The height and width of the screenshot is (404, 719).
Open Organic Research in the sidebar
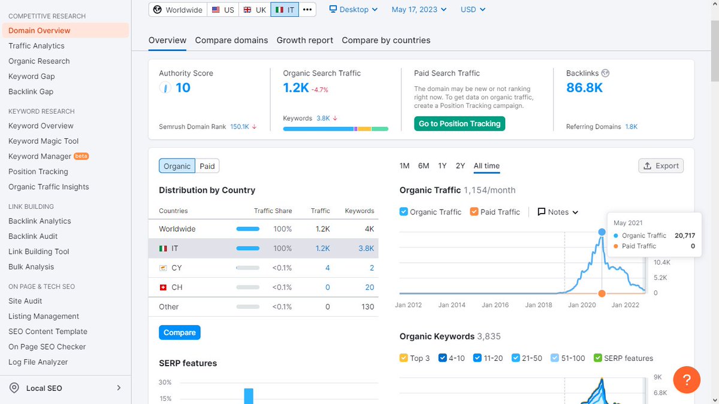click(x=39, y=61)
